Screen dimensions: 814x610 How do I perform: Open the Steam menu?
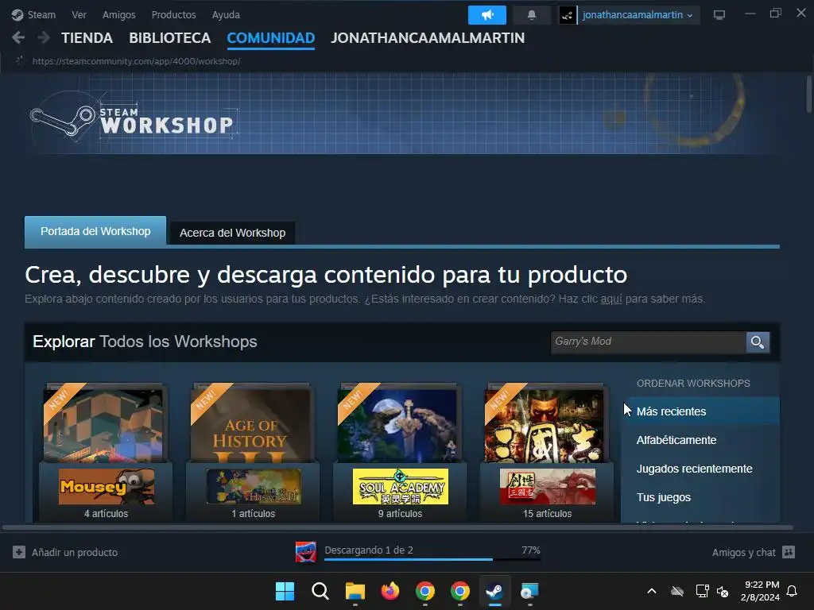click(41, 14)
